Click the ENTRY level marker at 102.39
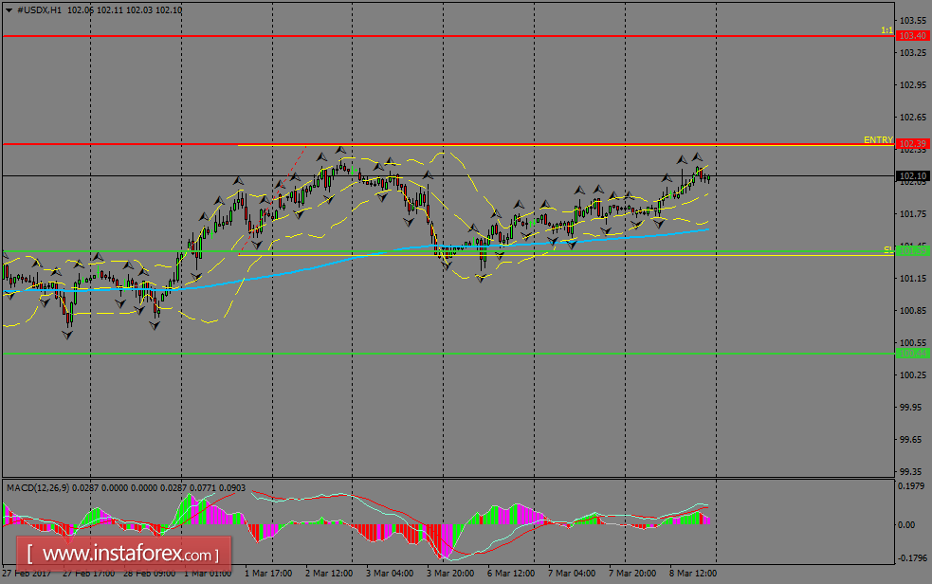The width and height of the screenshot is (932, 584). pyautogui.click(x=913, y=142)
